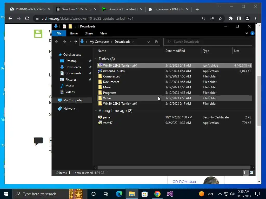Click the Back arrow in File Explorer
Image resolution: width=266 pixels, height=199 pixels.
click(x=57, y=42)
